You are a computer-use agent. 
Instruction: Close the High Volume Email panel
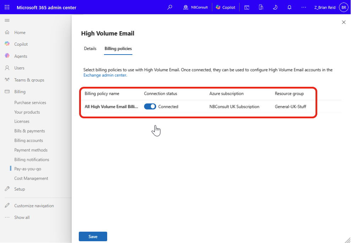tap(344, 22)
